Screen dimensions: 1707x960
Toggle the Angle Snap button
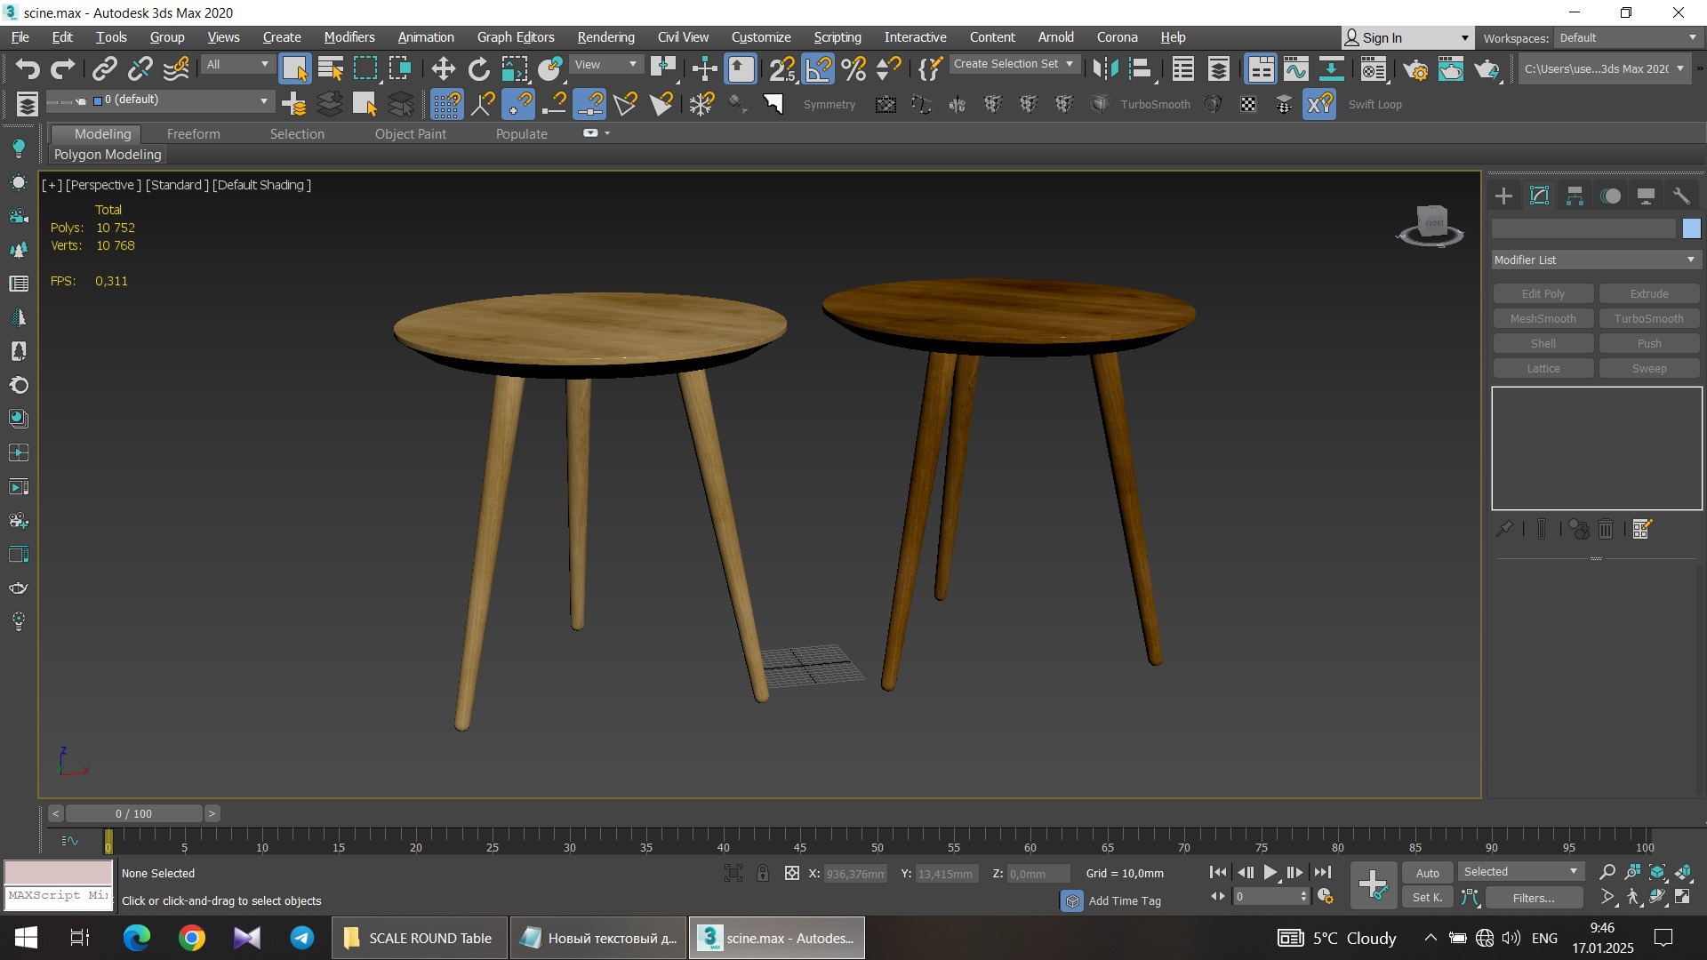click(818, 68)
